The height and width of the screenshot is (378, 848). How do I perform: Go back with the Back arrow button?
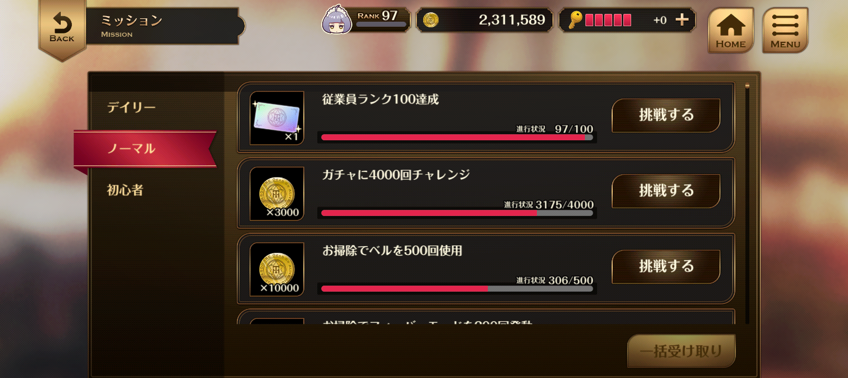point(62,28)
